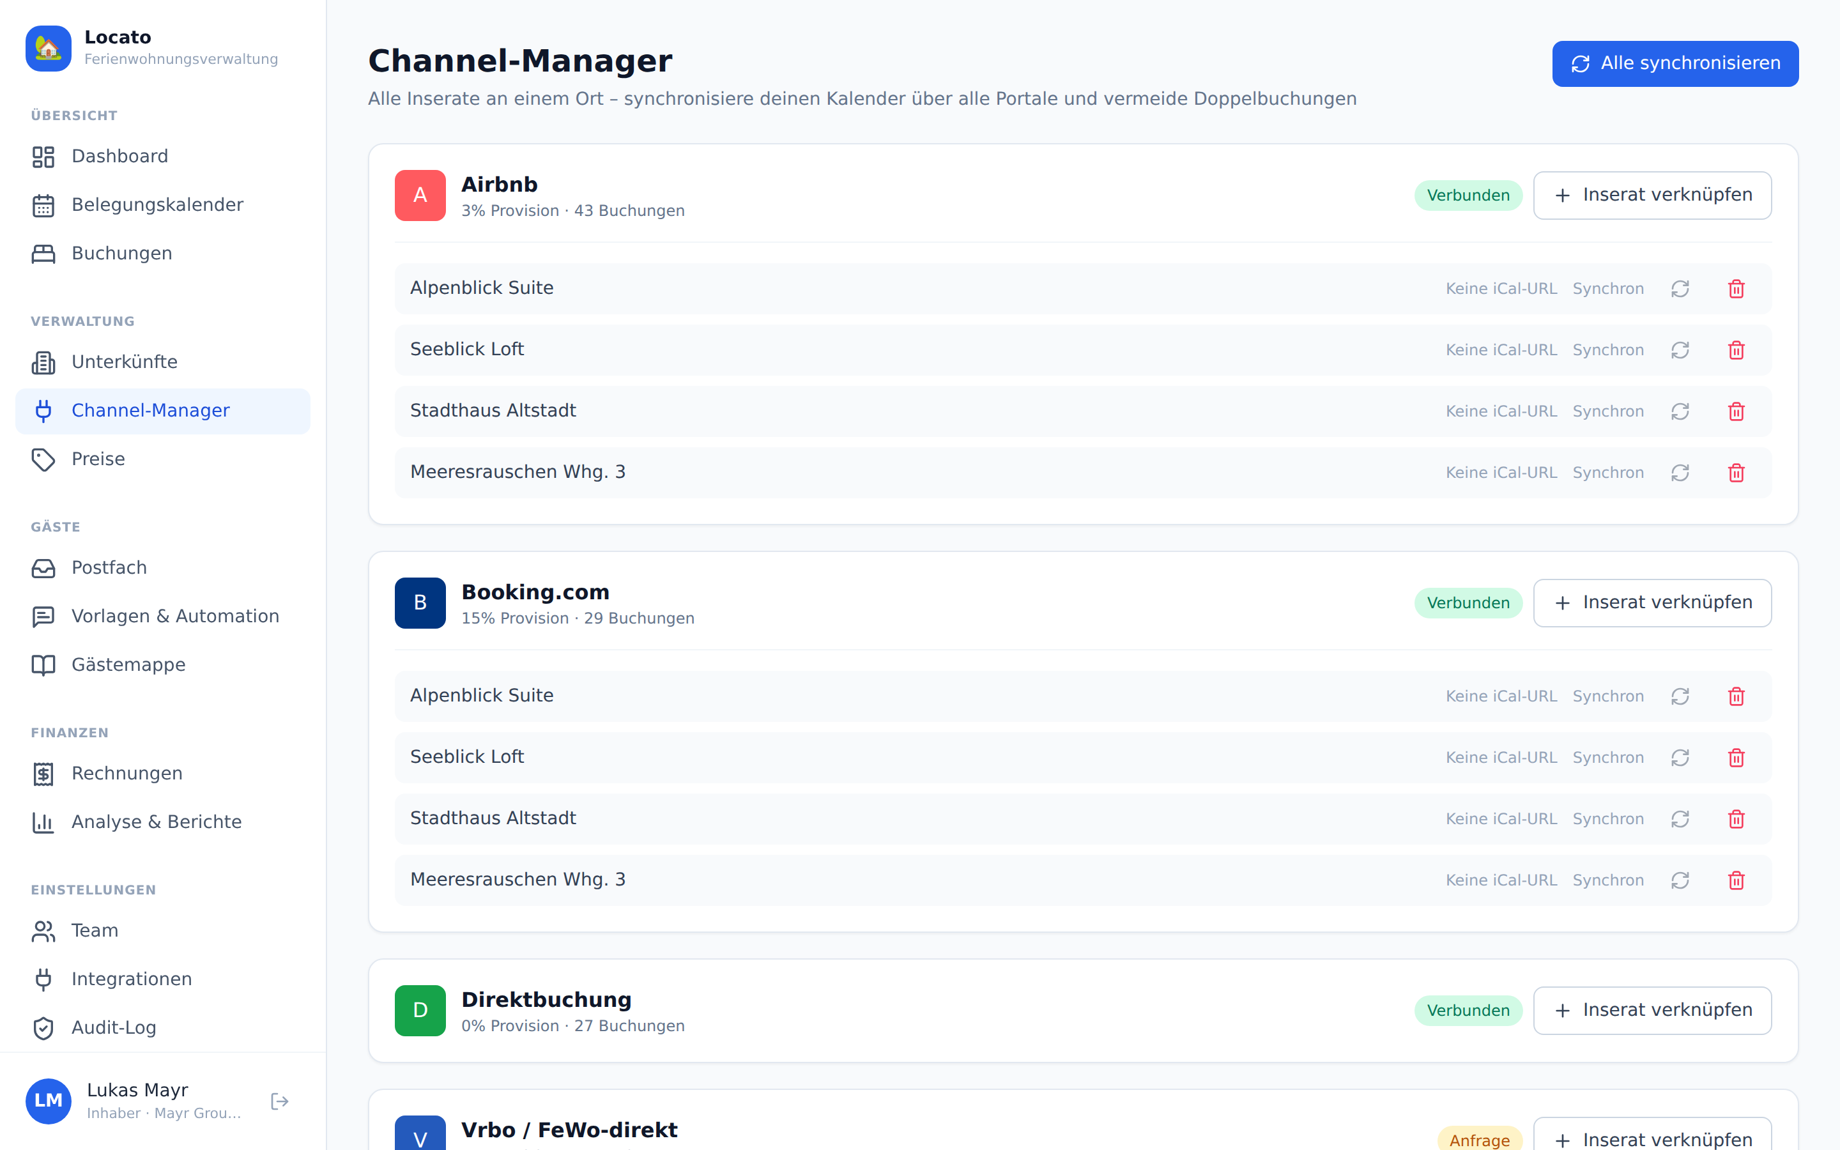The width and height of the screenshot is (1840, 1150).
Task: Delete the Booking.com Meeresrauschen Whg. 3 listing
Action: click(x=1736, y=881)
